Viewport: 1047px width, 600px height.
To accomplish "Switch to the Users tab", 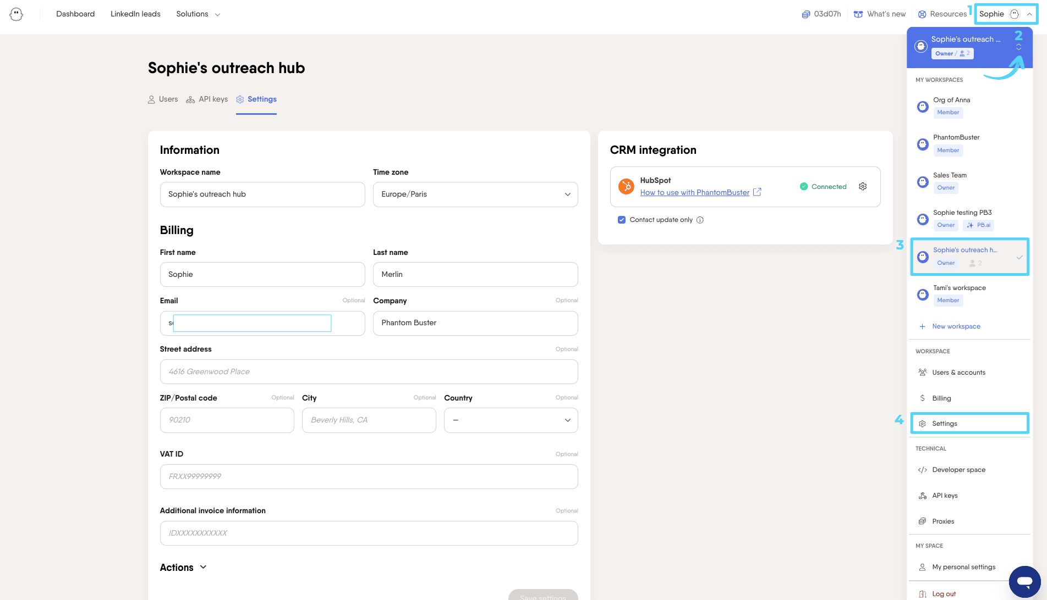I will [x=163, y=99].
